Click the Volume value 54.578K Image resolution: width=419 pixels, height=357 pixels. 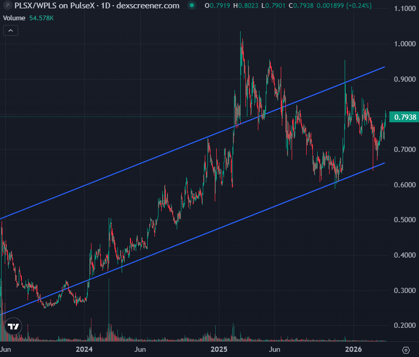(42, 18)
